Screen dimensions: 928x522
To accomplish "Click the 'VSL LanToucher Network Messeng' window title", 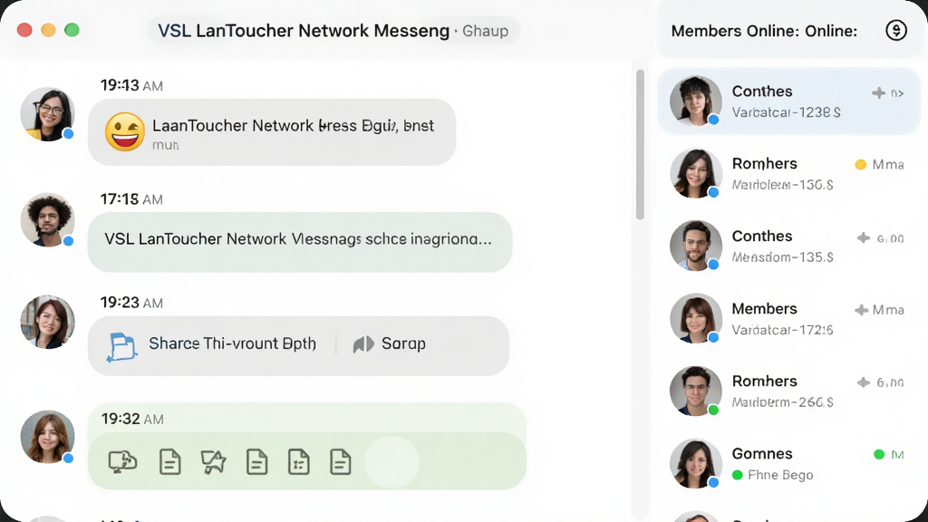I will [x=303, y=31].
